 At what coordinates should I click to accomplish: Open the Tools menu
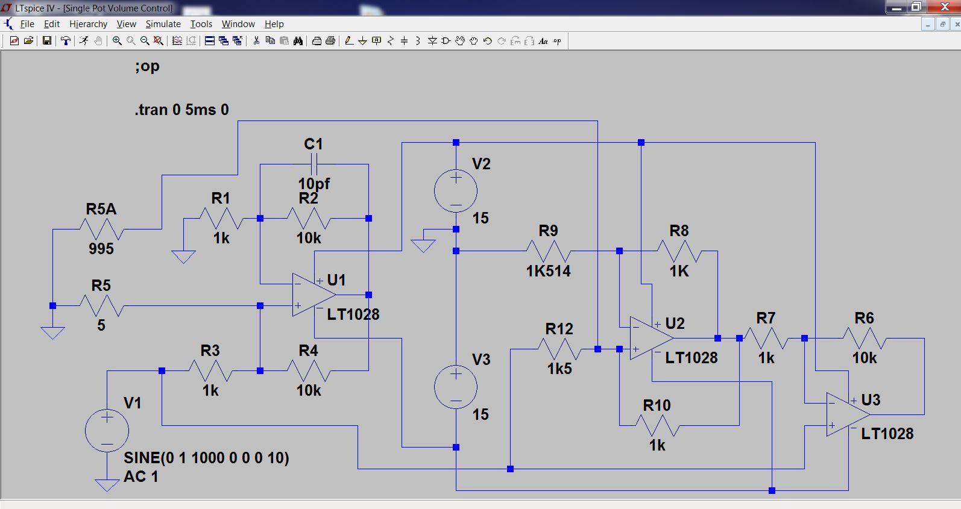coord(201,24)
